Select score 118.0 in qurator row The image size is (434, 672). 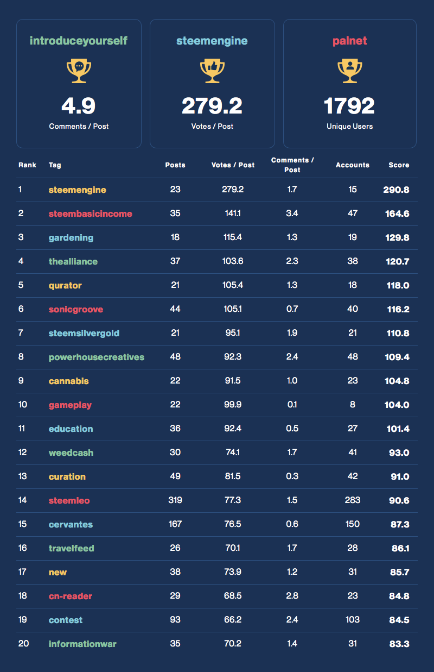pos(398,285)
